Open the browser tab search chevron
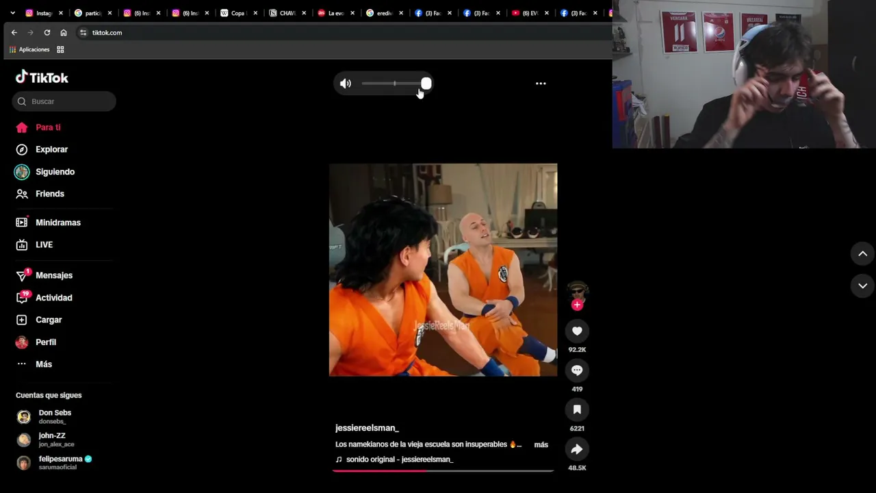The image size is (876, 493). 12,13
